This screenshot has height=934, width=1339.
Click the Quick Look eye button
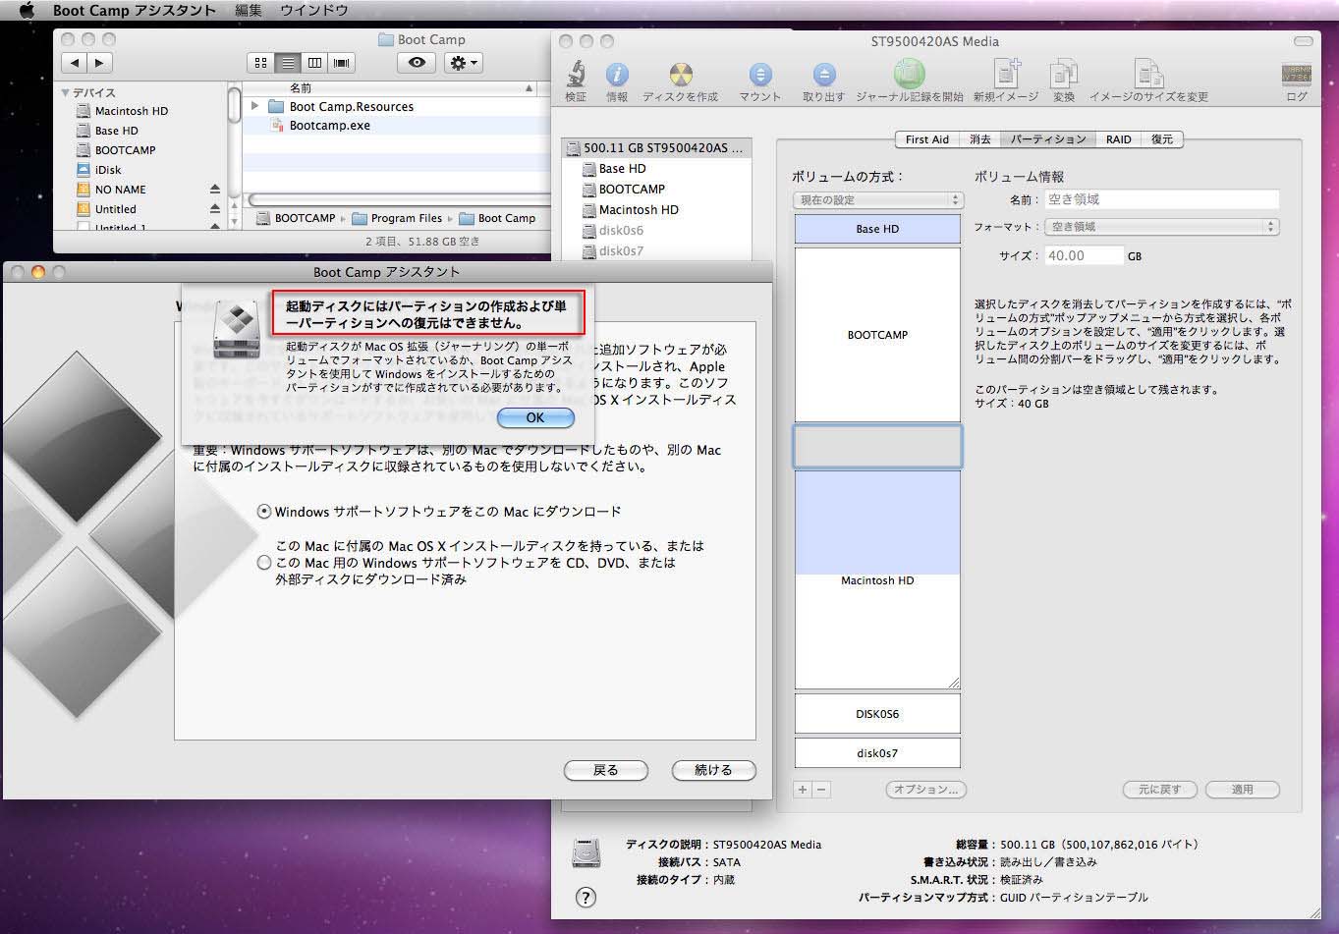tap(417, 62)
